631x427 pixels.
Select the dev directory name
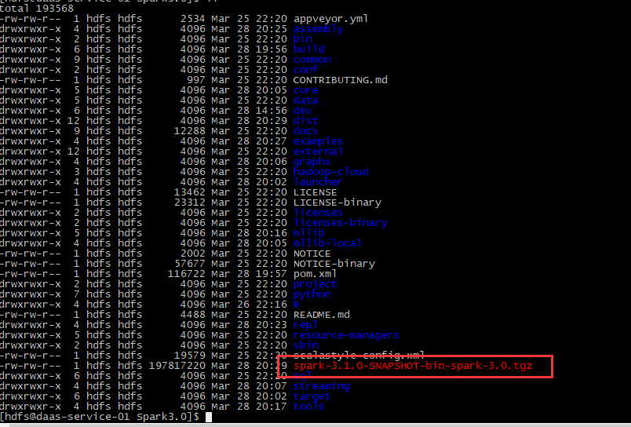point(303,111)
